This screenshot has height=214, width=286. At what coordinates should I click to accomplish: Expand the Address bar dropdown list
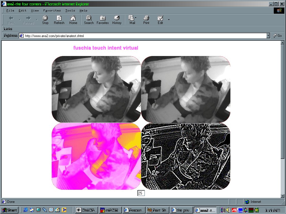click(x=268, y=36)
